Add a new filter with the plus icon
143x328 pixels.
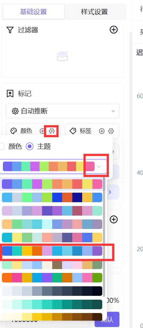(114, 30)
